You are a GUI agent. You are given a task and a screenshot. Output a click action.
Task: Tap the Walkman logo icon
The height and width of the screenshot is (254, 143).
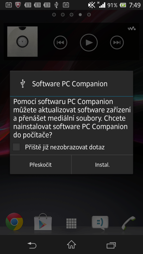[132, 29]
